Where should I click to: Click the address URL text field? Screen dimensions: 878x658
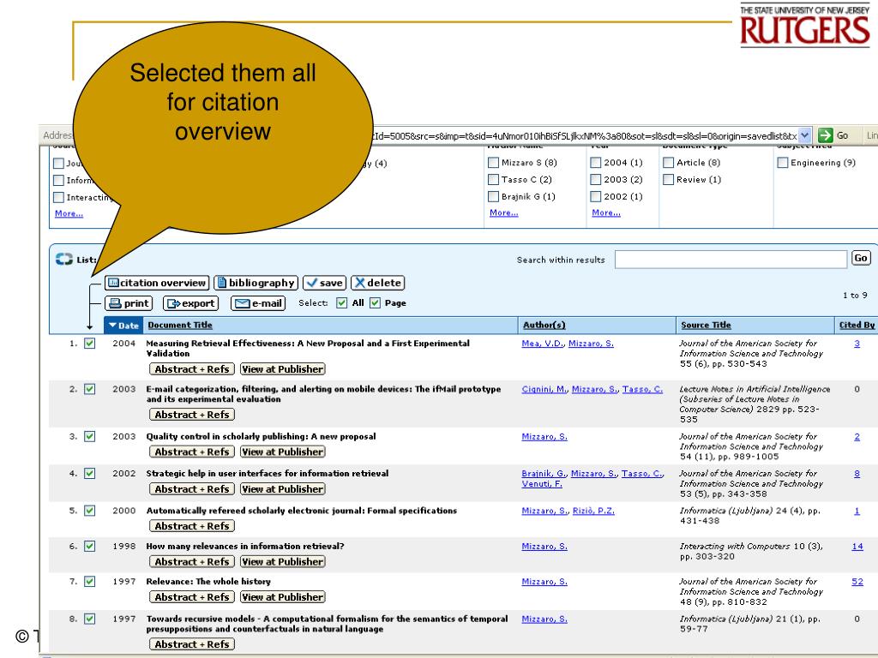click(585, 135)
